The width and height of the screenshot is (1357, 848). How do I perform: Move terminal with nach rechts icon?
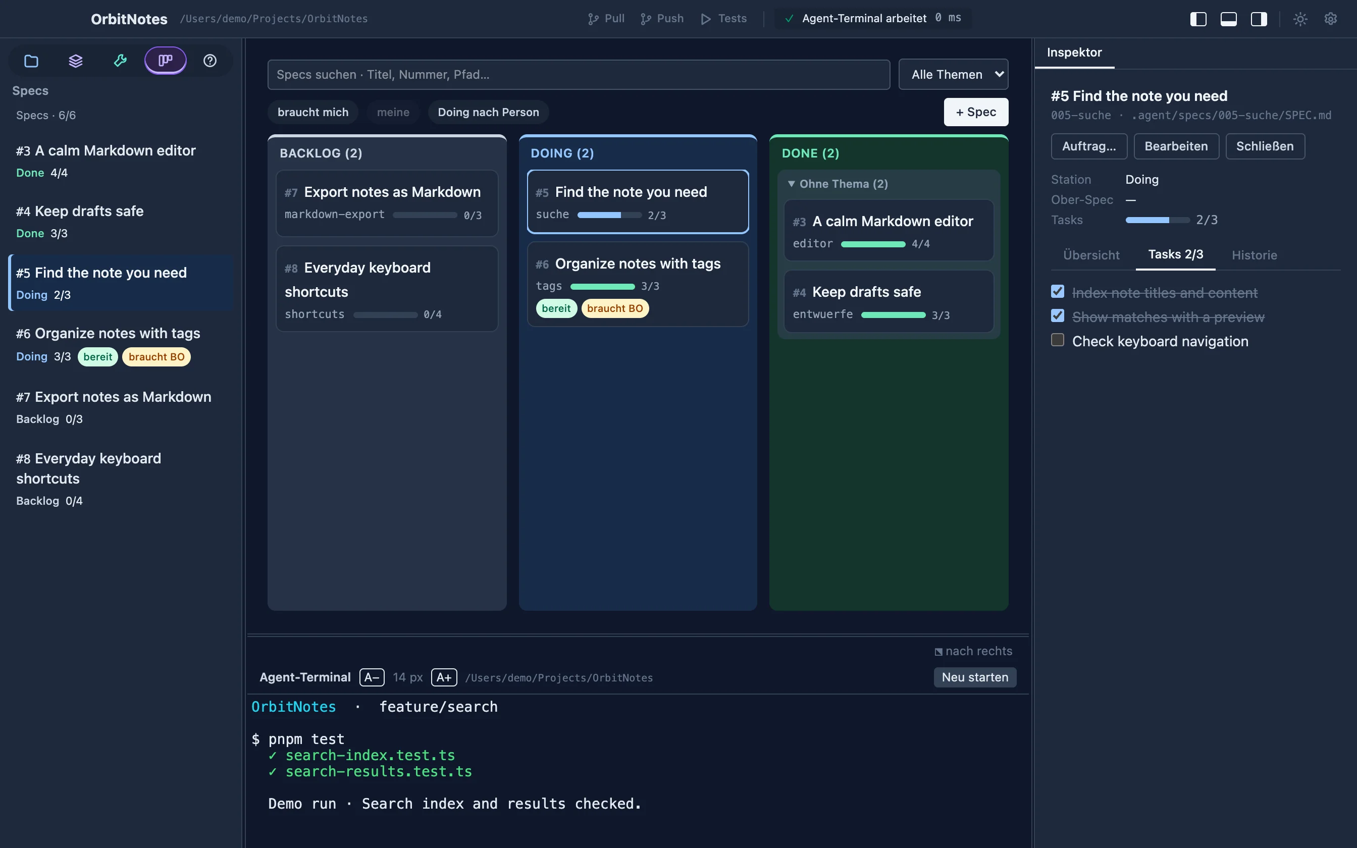pos(973,651)
